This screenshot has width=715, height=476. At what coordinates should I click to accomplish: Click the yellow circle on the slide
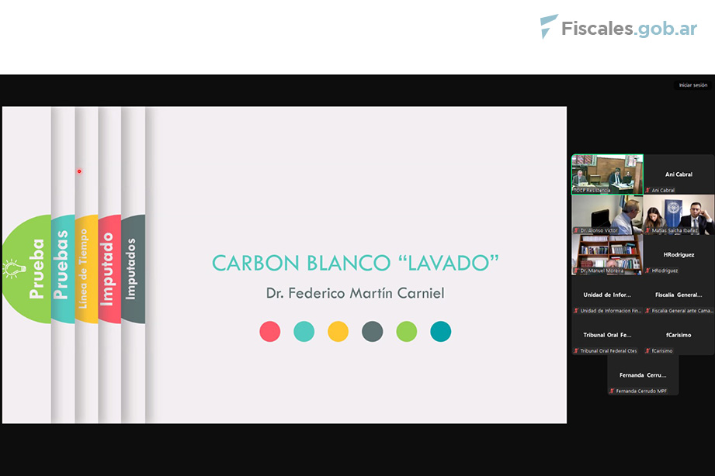338,332
